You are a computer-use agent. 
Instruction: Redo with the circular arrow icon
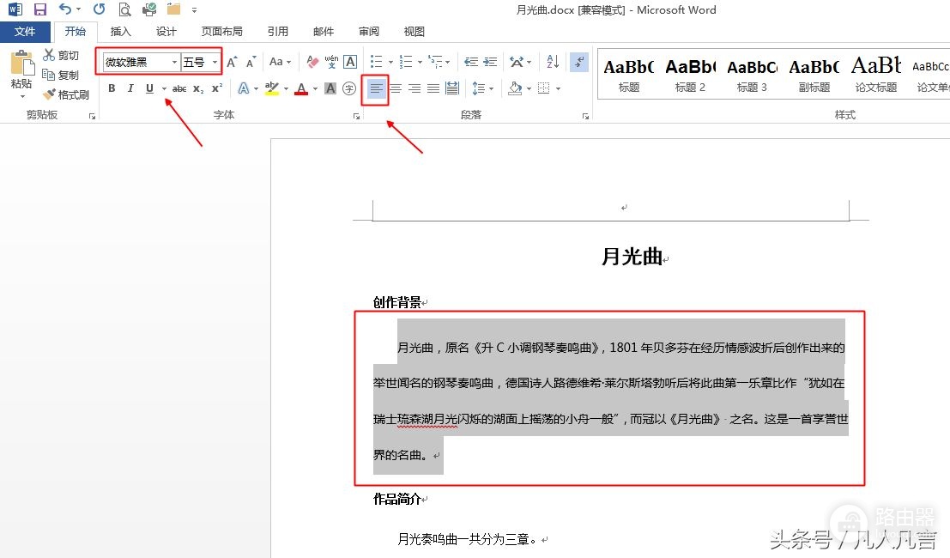coord(99,9)
